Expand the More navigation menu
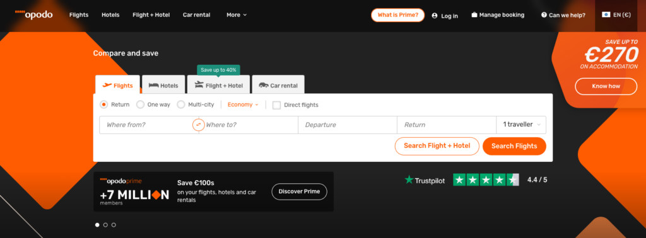 (237, 15)
